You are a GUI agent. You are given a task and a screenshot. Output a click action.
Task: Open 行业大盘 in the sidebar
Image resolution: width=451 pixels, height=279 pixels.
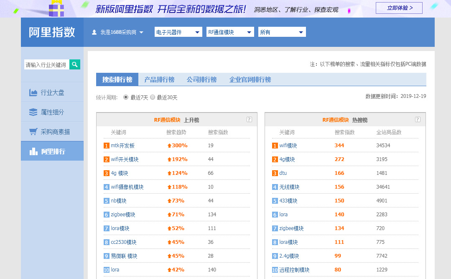[x=52, y=92]
